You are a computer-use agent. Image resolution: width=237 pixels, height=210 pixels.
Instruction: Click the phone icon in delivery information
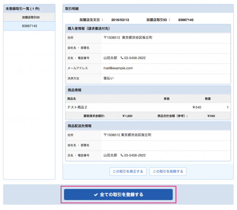pos(122,155)
